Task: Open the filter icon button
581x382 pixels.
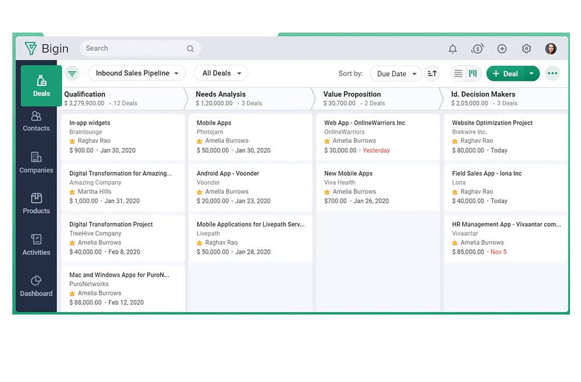Action: point(72,73)
